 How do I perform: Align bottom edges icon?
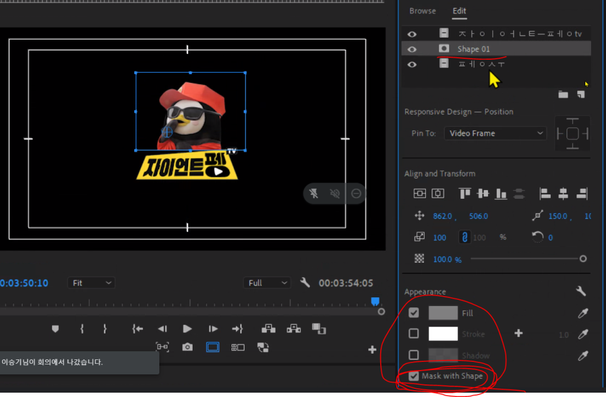coord(501,193)
